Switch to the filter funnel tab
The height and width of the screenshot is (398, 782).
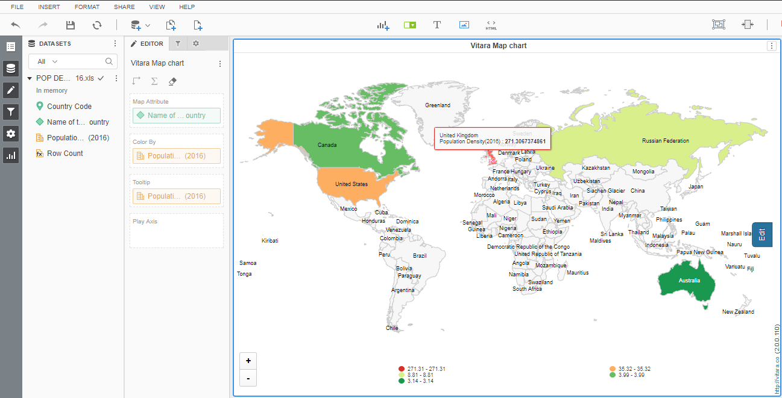click(178, 43)
